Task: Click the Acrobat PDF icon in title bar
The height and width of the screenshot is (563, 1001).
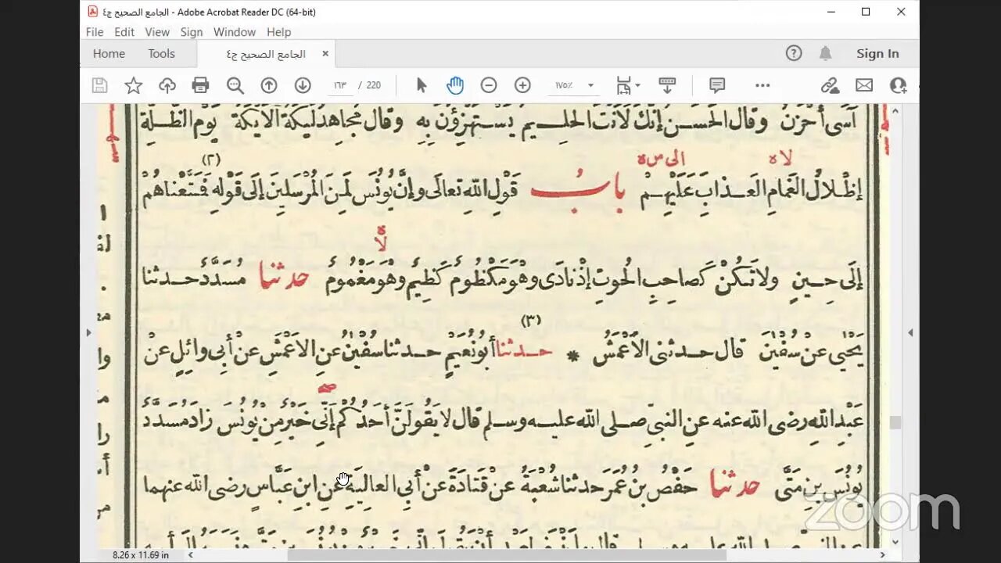Action: click(x=92, y=12)
